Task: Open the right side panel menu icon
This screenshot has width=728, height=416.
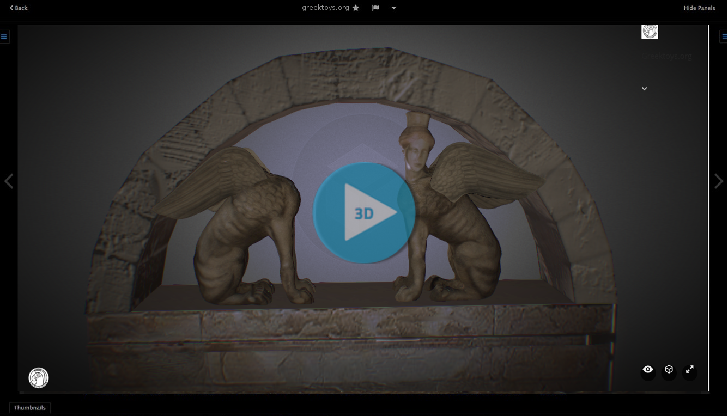Action: pyautogui.click(x=724, y=37)
